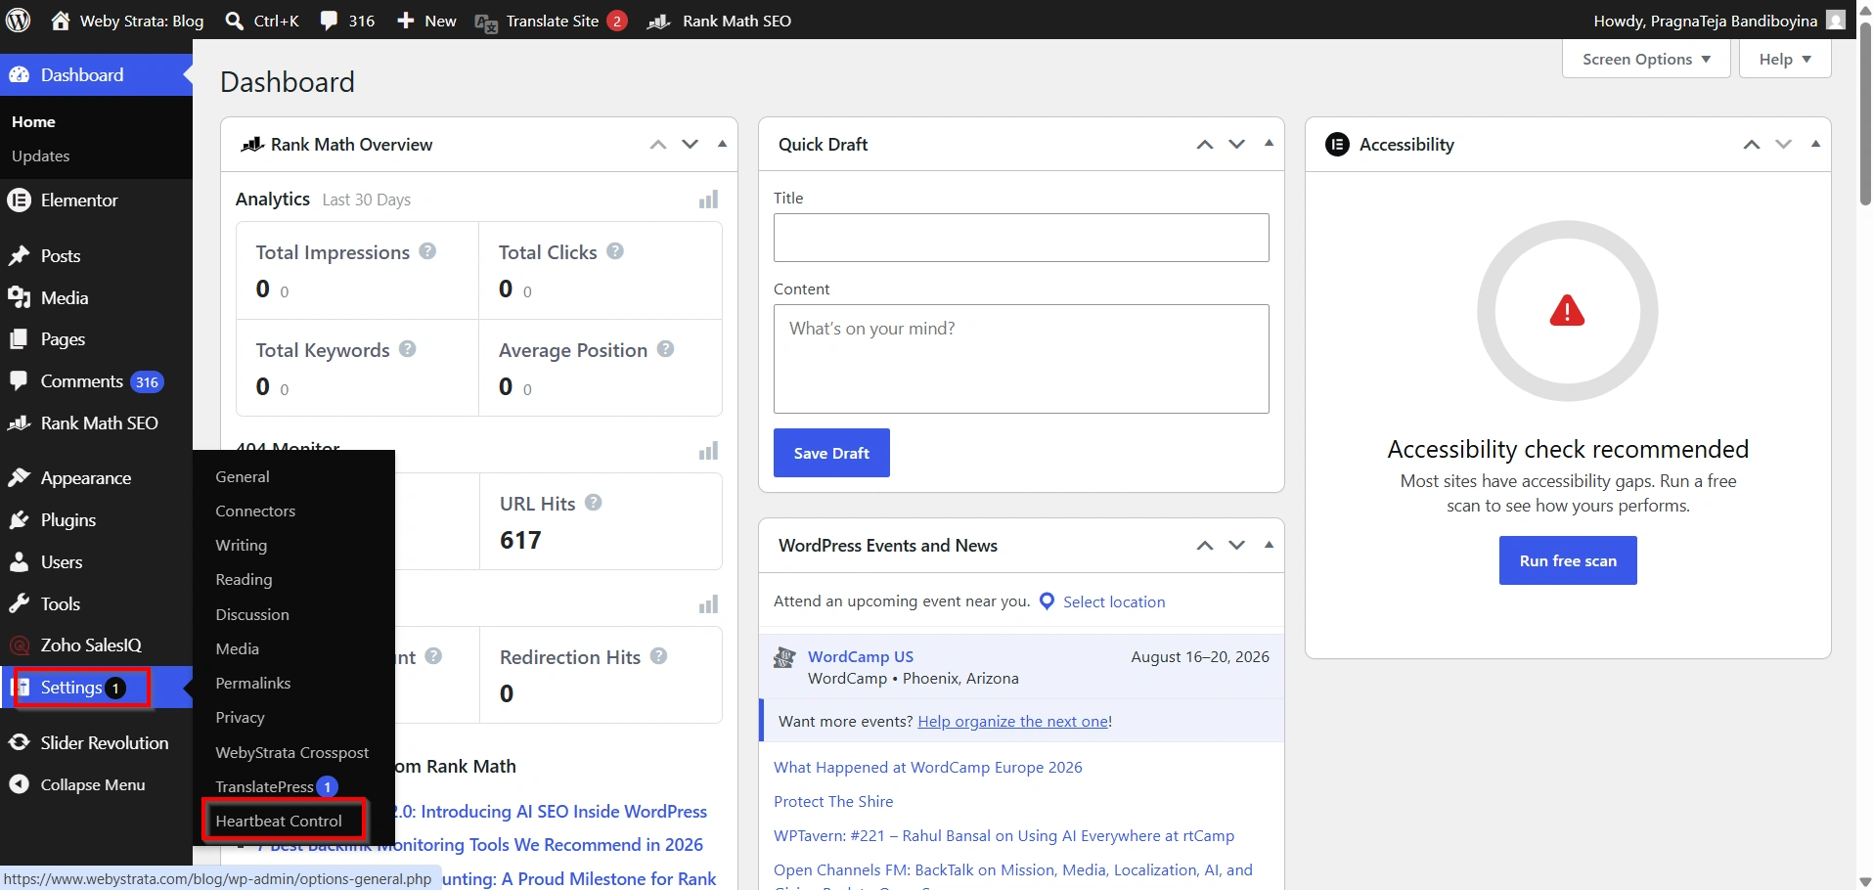Click the Collapse Menu arrow icon
1873x890 pixels.
coord(19,784)
